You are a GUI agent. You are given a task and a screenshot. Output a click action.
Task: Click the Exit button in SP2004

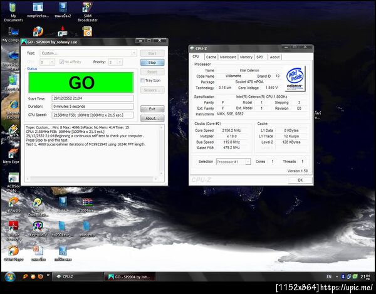(152, 108)
